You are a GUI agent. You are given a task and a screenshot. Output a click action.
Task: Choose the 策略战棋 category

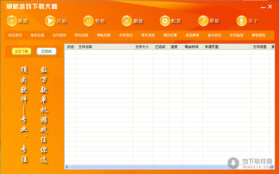pos(104,35)
